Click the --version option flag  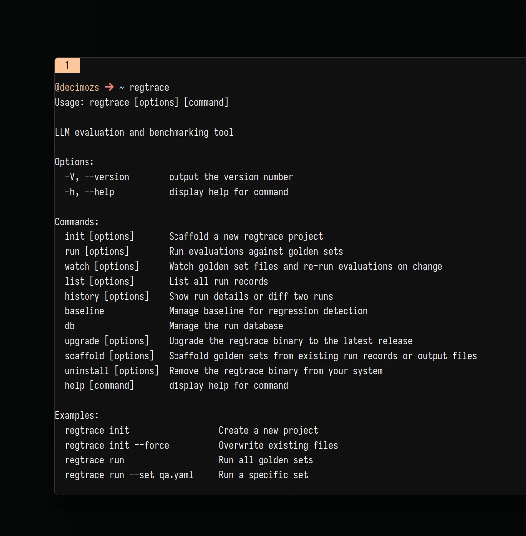point(107,177)
